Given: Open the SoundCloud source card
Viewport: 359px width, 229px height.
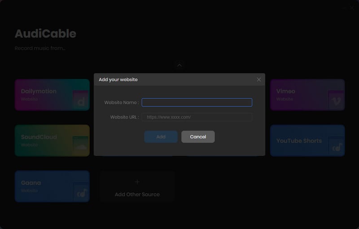Looking at the screenshot, I should 52,141.
